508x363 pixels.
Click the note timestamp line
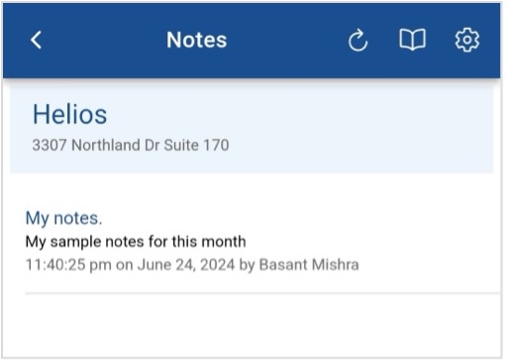(x=192, y=265)
